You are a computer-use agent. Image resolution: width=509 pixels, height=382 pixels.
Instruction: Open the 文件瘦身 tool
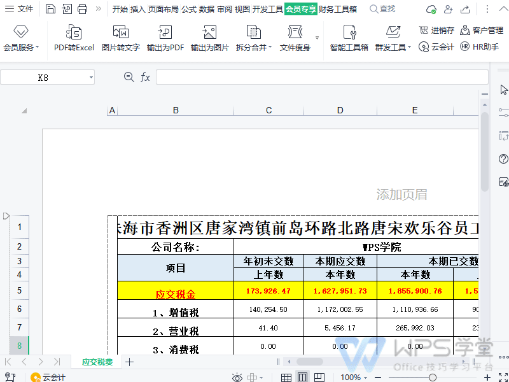click(295, 33)
